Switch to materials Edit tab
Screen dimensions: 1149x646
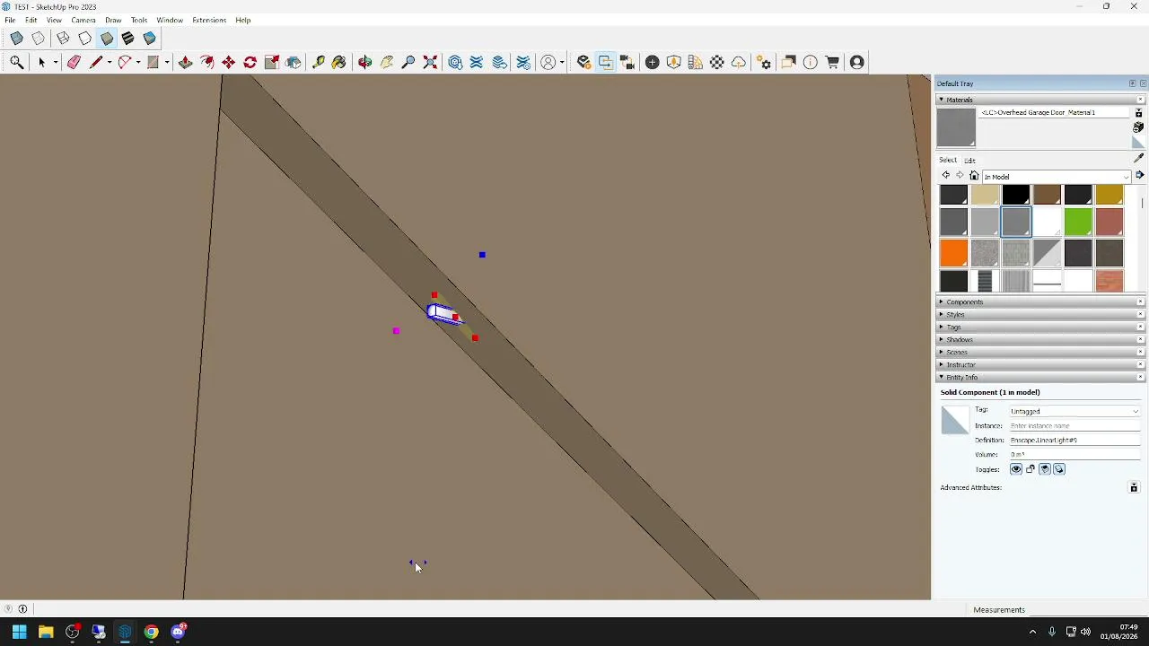tap(970, 161)
